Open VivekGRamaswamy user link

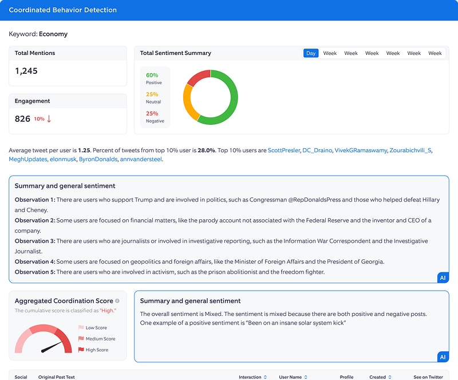pos(361,151)
